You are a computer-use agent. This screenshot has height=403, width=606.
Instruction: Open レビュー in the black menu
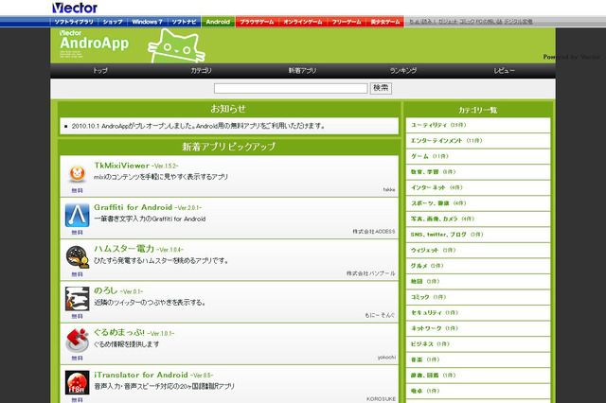504,71
